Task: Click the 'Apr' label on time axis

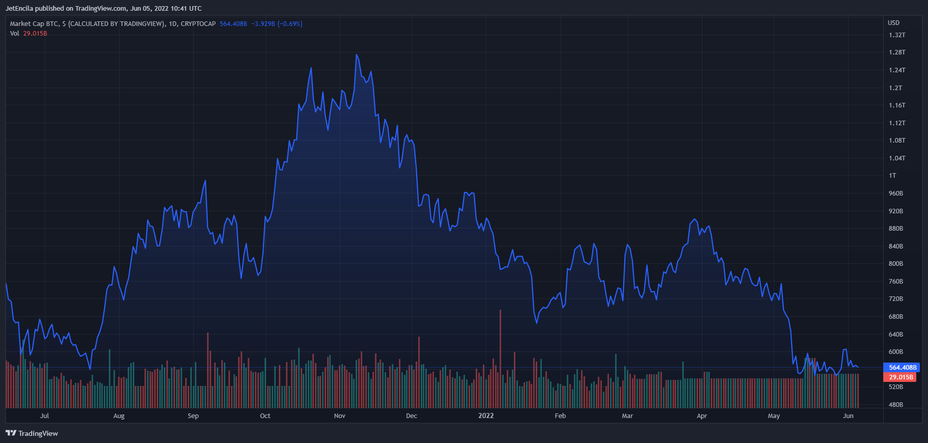Action: [x=702, y=416]
